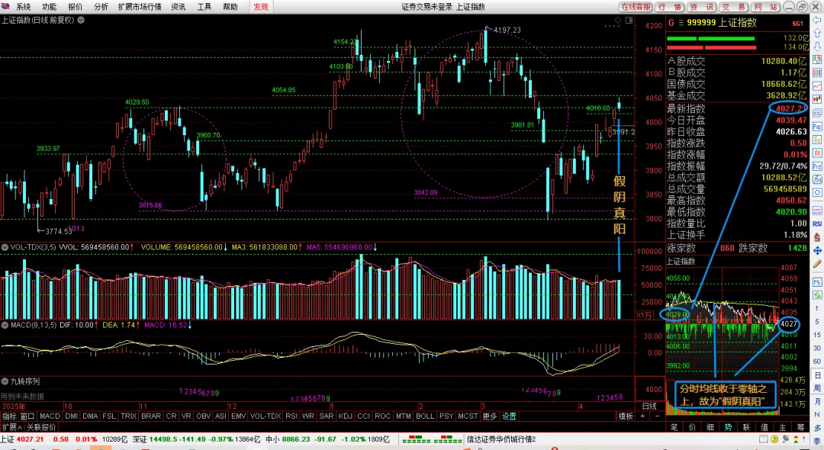The image size is (824, 450).
Task: Click the red dollar sign icon
Action: (817, 237)
